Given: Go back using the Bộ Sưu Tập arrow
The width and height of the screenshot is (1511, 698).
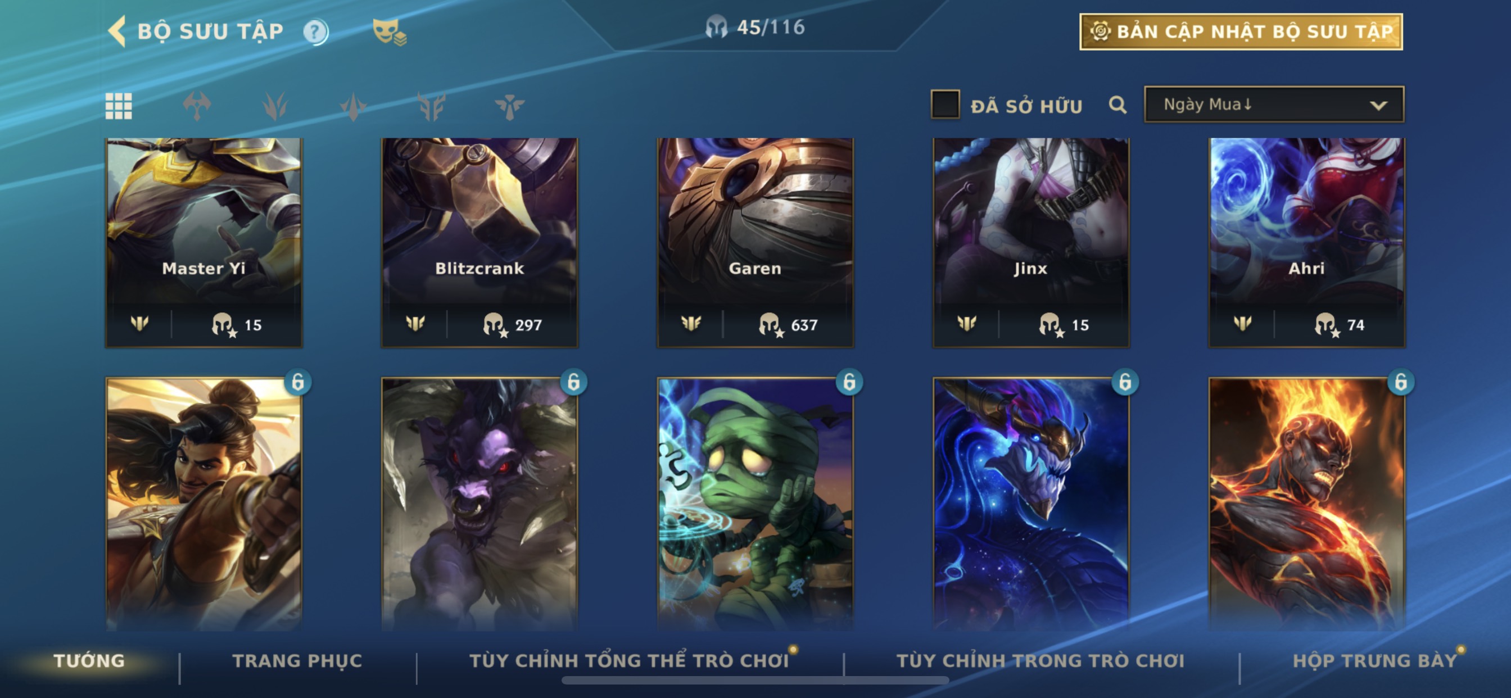Looking at the screenshot, I should 117,31.
